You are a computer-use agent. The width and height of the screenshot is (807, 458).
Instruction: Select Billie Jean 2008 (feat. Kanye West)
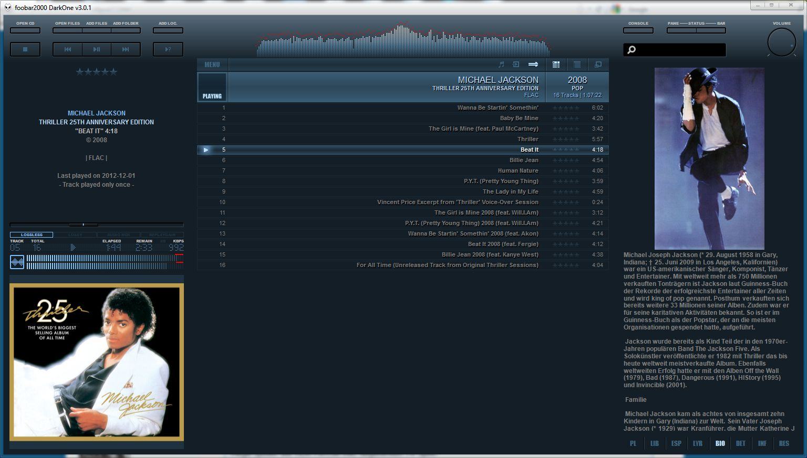tap(403, 254)
